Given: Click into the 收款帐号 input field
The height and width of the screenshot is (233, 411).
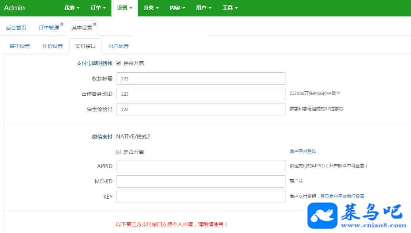Looking at the screenshot, I should (201, 79).
